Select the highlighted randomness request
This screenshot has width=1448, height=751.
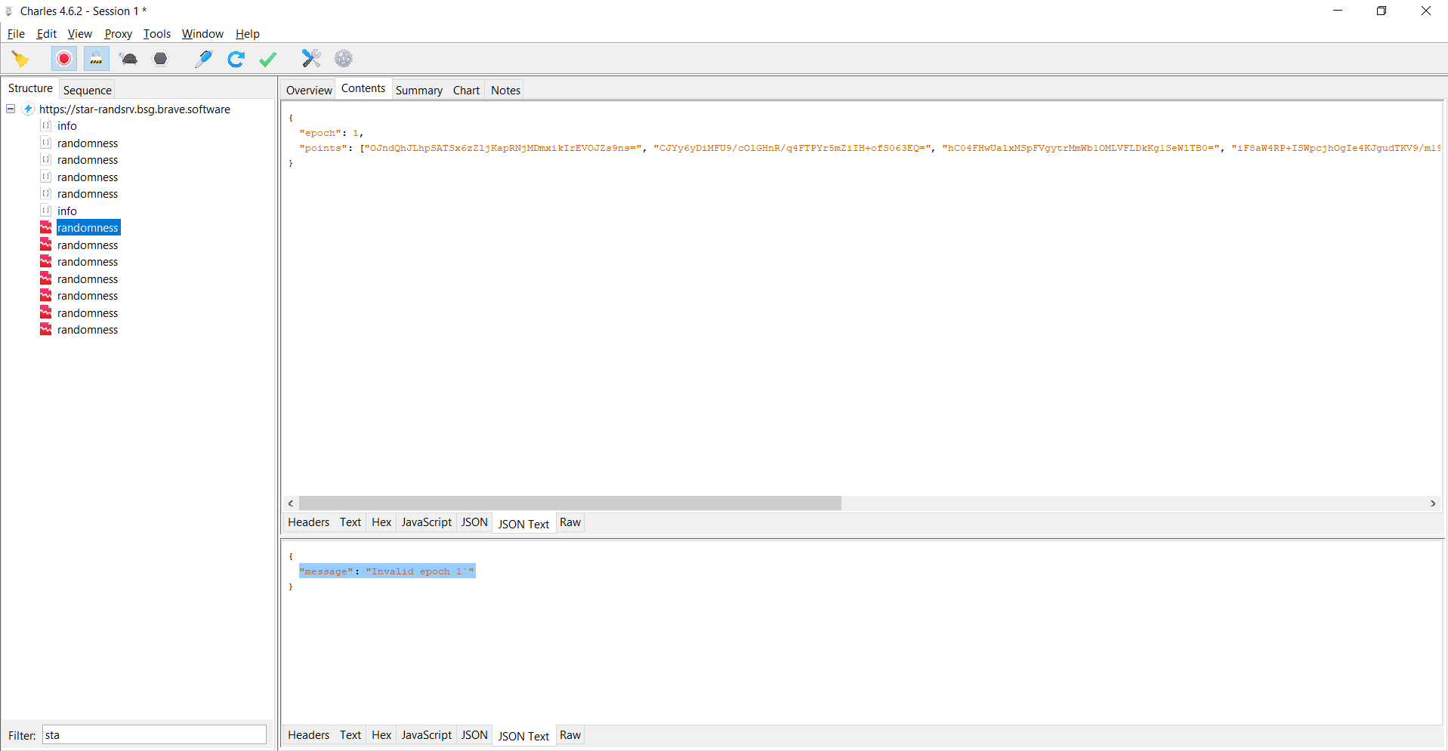tap(88, 227)
